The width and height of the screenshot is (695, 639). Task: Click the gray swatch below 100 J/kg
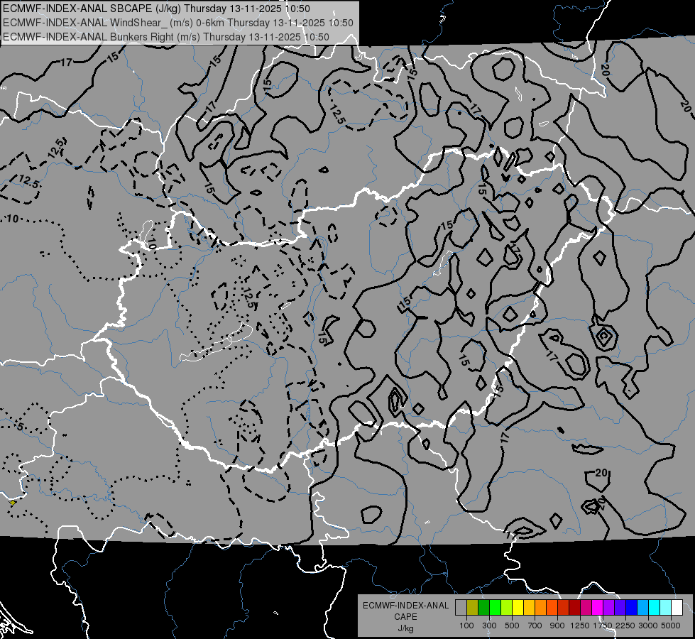pyautogui.click(x=461, y=608)
